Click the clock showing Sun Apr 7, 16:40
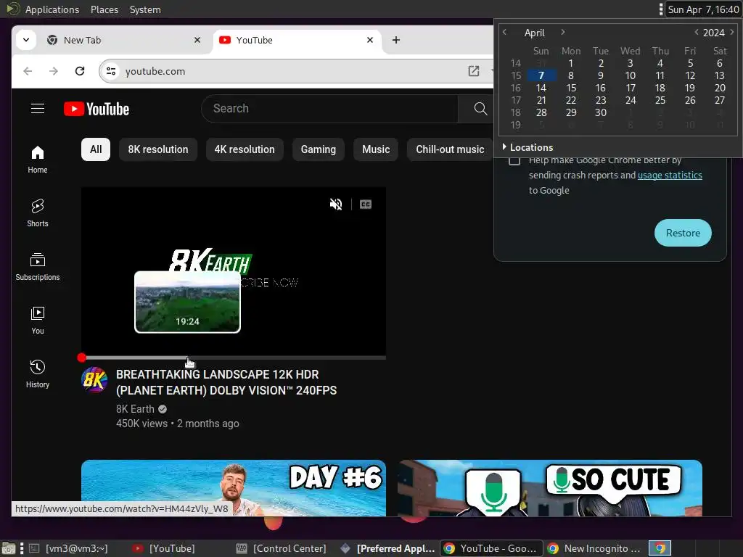743x557 pixels. pyautogui.click(x=703, y=9)
